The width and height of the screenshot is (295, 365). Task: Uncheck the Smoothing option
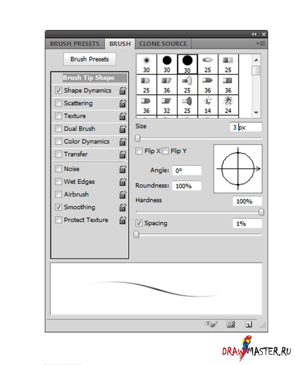point(58,207)
